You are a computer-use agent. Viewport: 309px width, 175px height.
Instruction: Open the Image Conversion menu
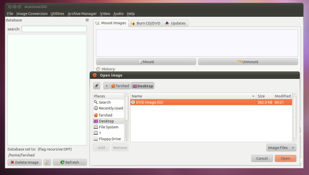point(32,14)
